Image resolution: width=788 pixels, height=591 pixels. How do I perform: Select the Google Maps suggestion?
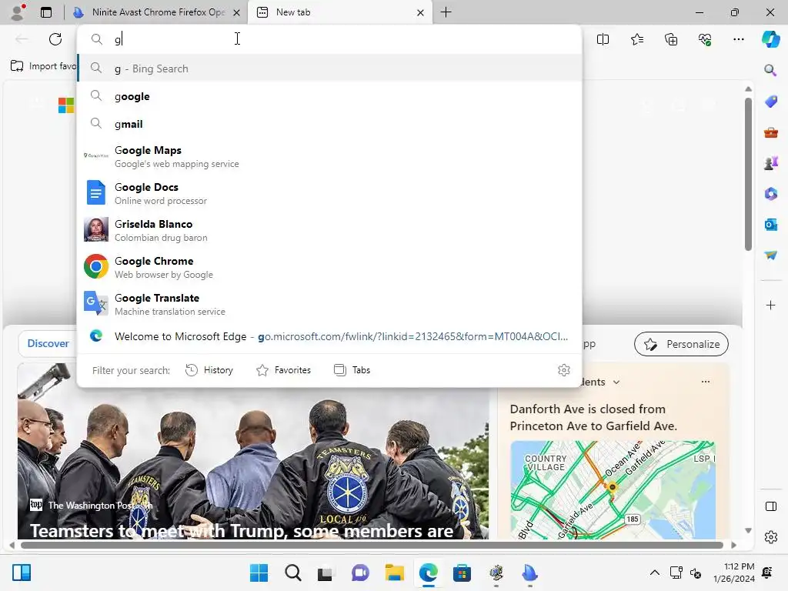click(329, 156)
